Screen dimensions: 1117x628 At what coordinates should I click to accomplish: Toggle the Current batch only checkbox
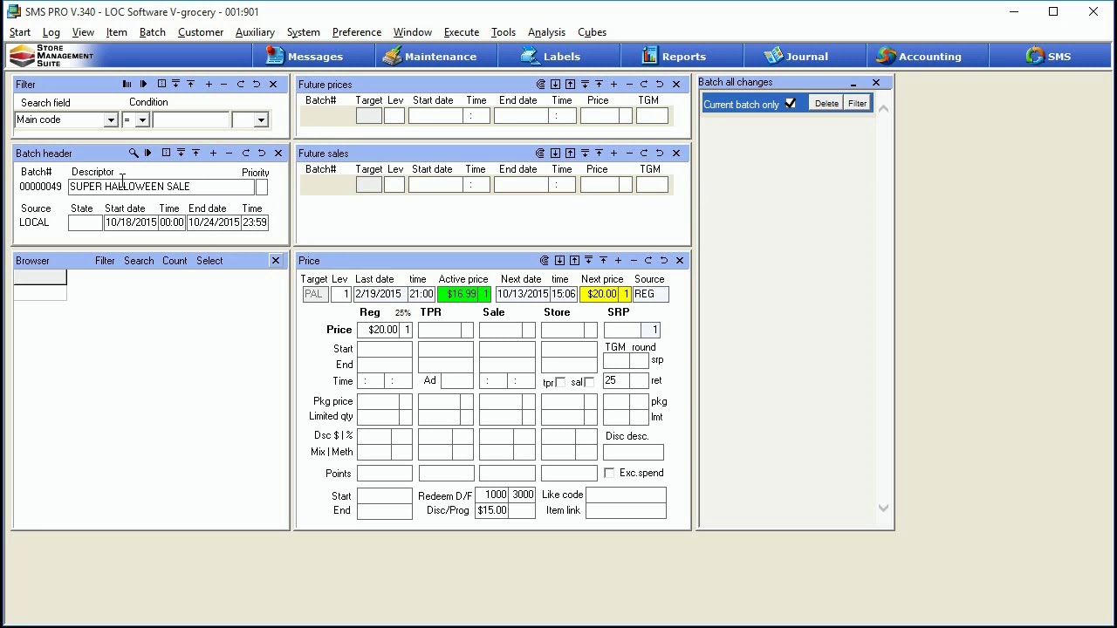(x=791, y=104)
